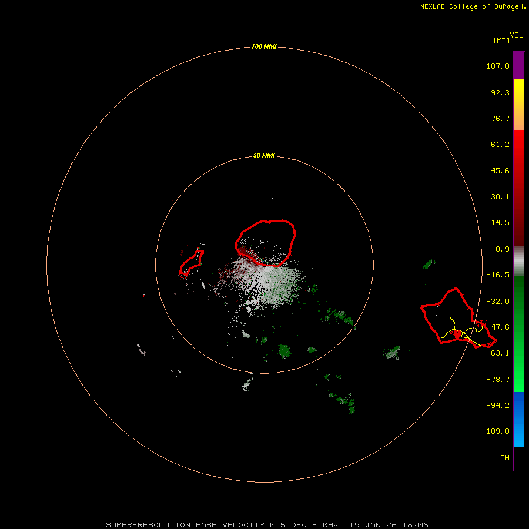Click the -16.5 velocity scale value

pos(498,275)
